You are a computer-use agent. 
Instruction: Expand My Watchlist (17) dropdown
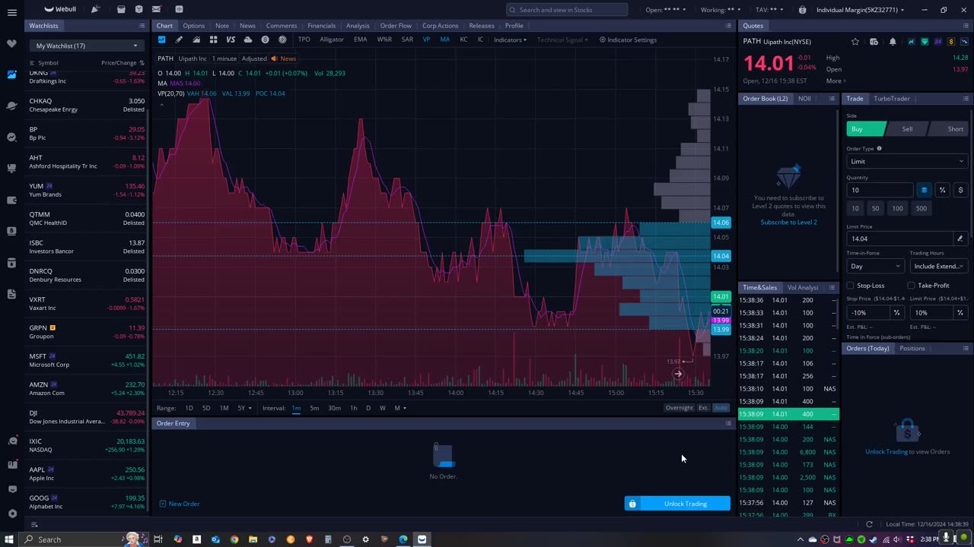click(85, 46)
